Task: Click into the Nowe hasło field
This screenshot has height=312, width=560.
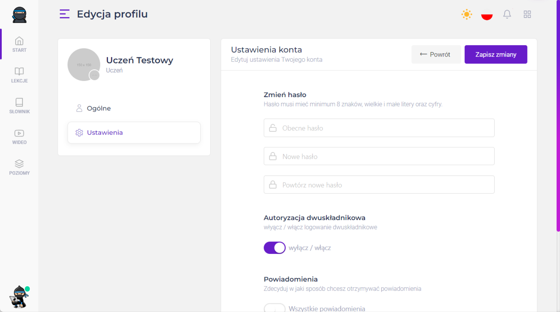Action: (x=379, y=157)
